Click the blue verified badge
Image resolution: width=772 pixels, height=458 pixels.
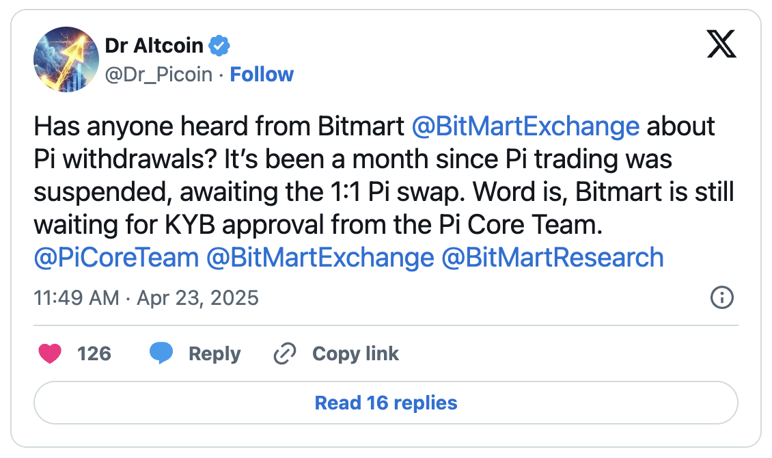(219, 46)
